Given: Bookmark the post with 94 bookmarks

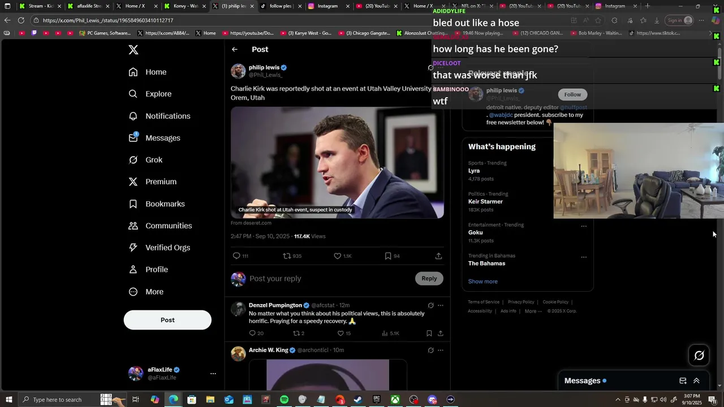Looking at the screenshot, I should coord(388,256).
